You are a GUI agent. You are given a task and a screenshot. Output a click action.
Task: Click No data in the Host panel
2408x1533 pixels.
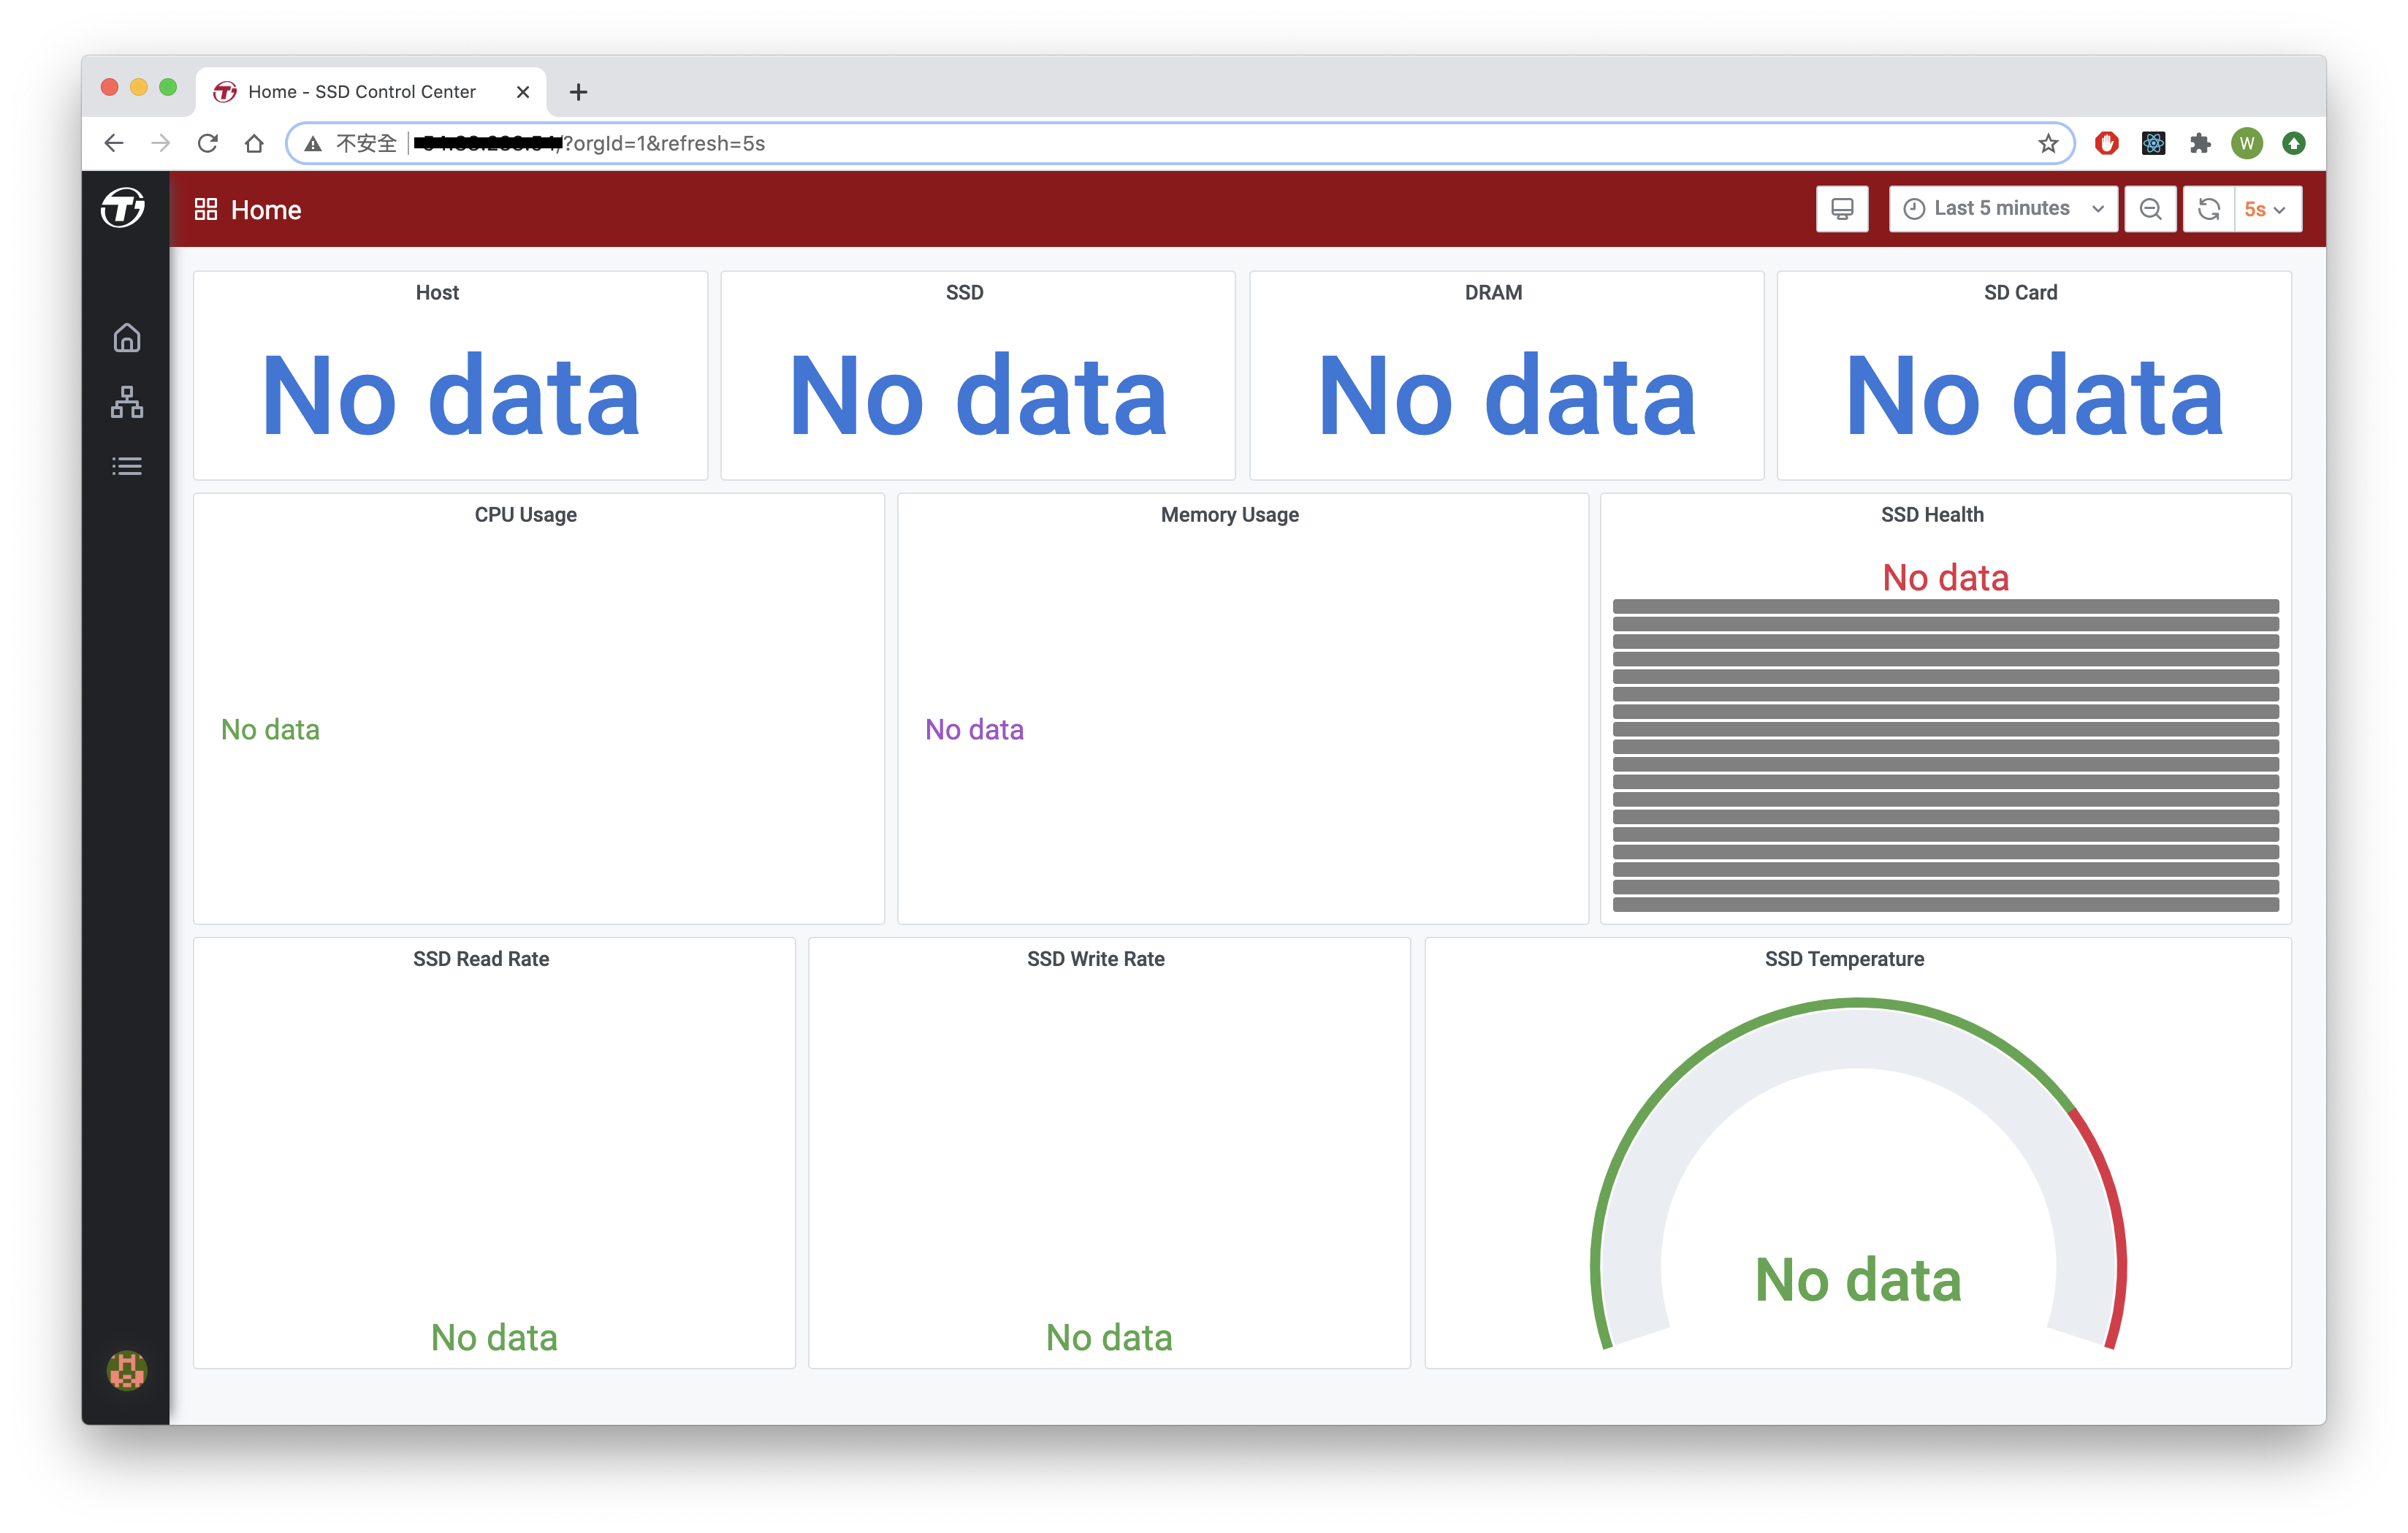[450, 397]
